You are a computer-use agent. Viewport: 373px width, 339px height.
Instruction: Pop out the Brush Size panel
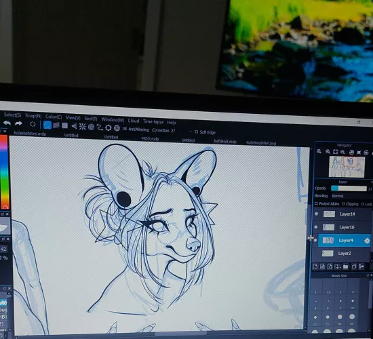[x=368, y=275]
